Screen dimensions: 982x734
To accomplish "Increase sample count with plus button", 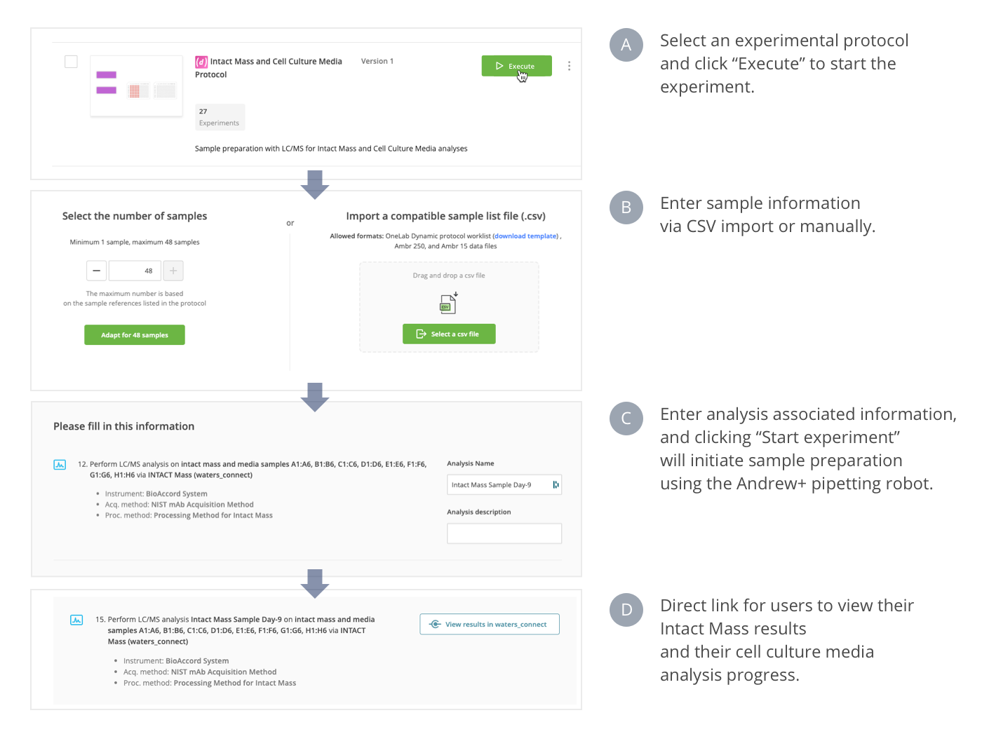I will (173, 271).
